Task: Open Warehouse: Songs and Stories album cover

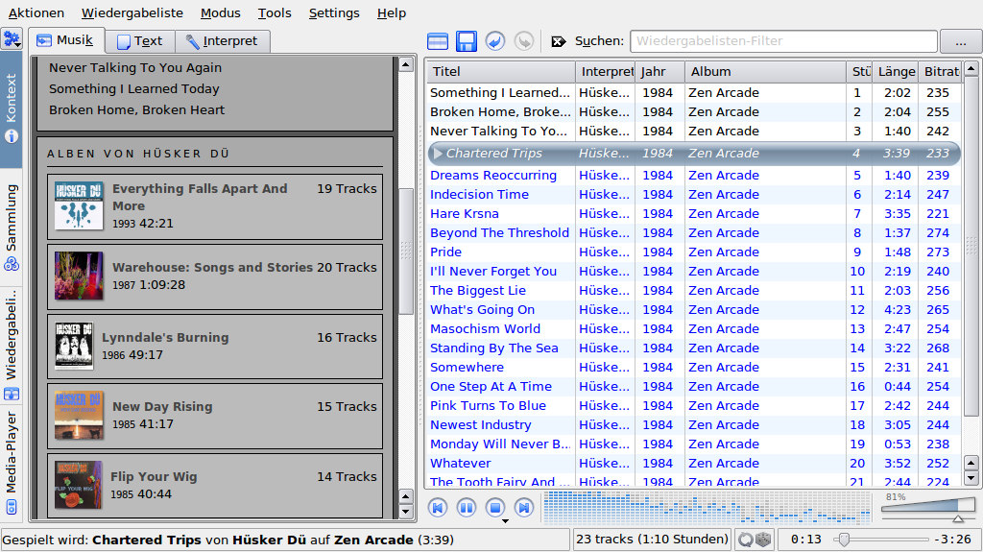Action: click(79, 276)
